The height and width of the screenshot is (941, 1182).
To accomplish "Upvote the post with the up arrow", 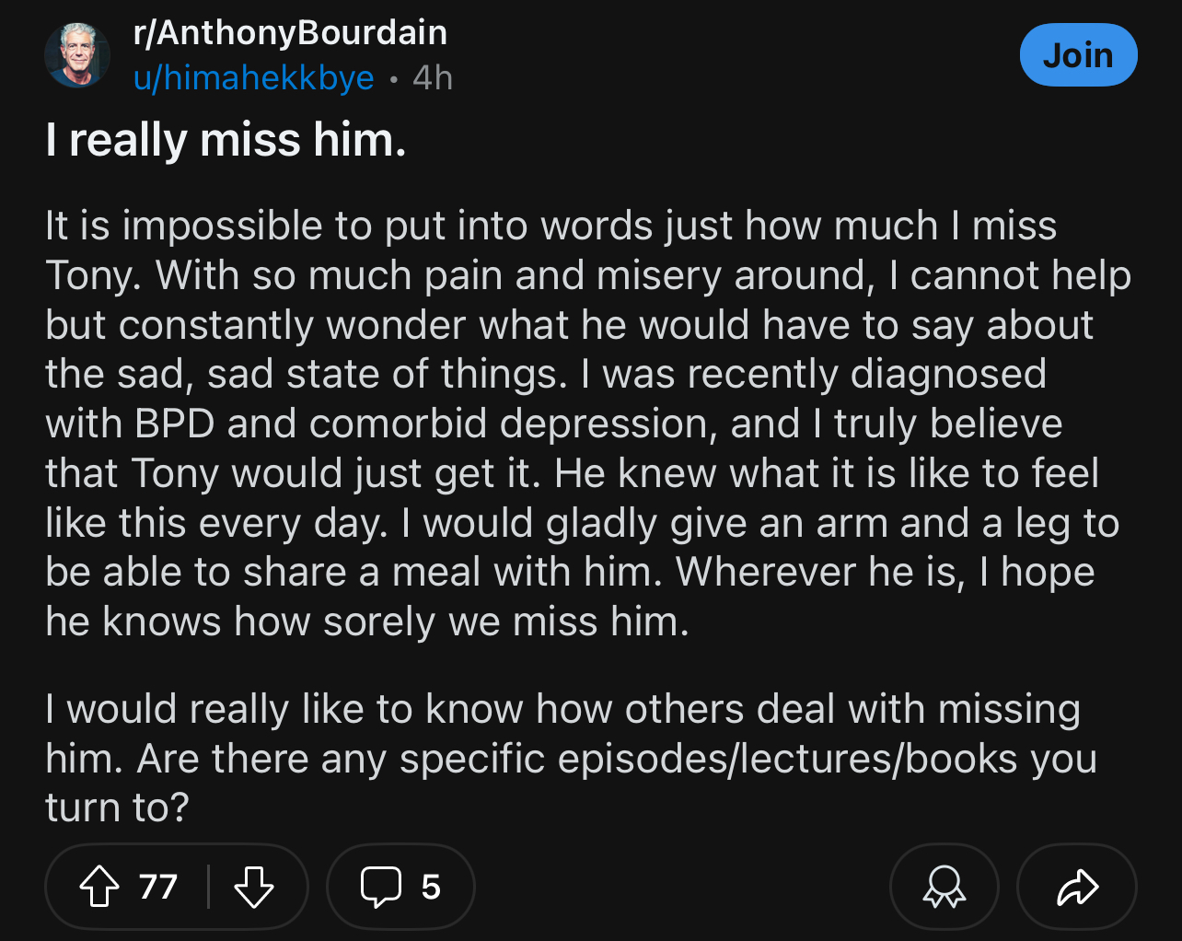I will tap(99, 888).
